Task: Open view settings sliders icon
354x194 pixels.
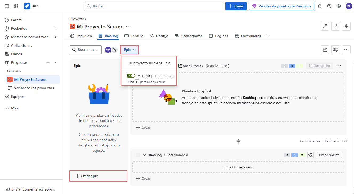Action: pos(336,50)
